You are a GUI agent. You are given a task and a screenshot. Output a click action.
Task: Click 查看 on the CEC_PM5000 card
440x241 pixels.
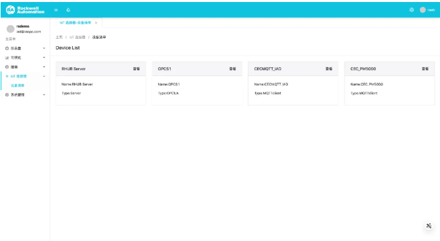[x=425, y=69]
